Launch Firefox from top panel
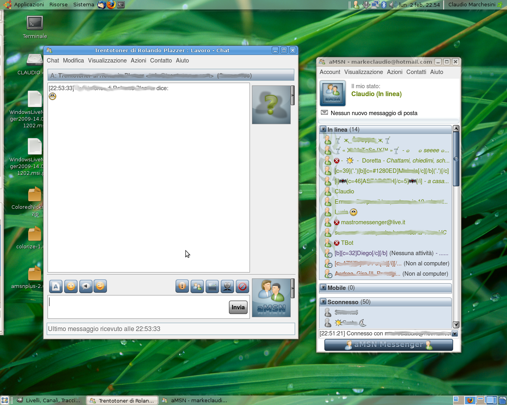 (111, 5)
